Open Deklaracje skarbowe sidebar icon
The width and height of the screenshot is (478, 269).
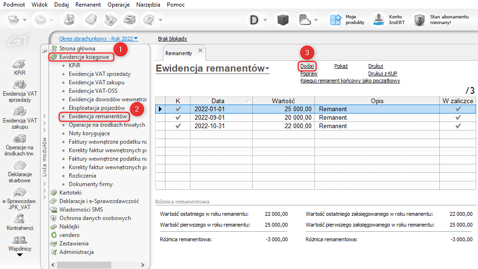[x=19, y=165]
